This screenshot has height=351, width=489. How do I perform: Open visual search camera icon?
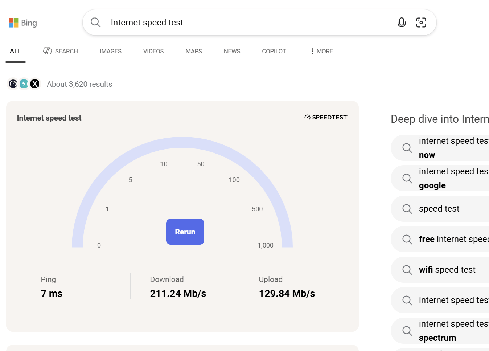coord(421,23)
